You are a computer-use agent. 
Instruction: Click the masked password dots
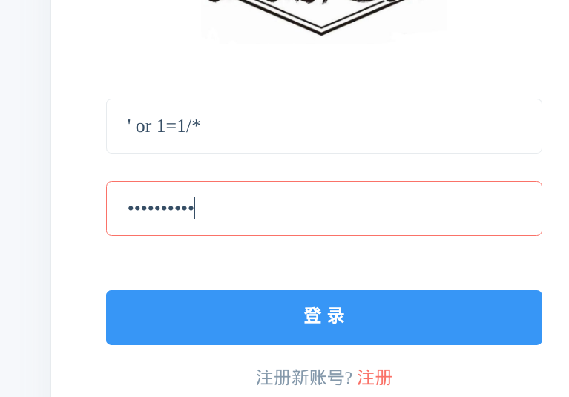(x=161, y=209)
